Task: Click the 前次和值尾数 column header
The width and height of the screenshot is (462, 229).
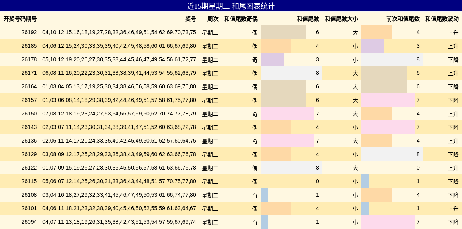Action: point(403,19)
